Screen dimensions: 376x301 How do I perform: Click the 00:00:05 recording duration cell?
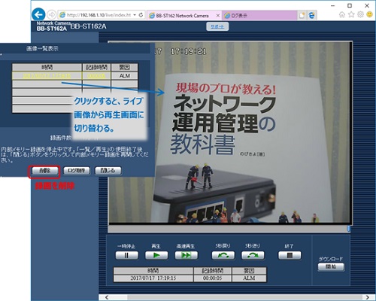click(213, 278)
